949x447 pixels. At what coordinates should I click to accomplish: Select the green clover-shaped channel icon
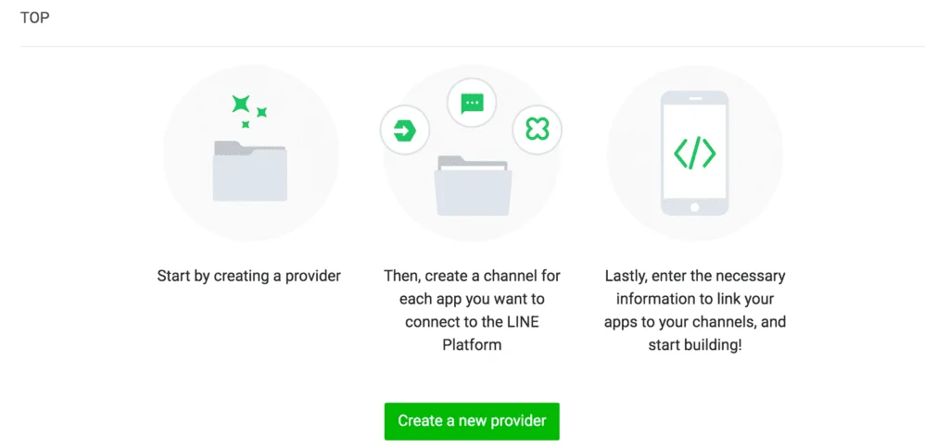(537, 130)
